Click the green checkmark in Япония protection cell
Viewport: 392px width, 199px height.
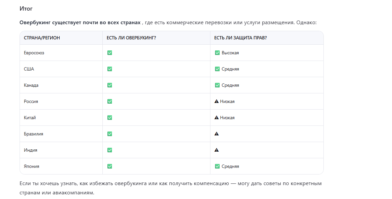coord(217,166)
